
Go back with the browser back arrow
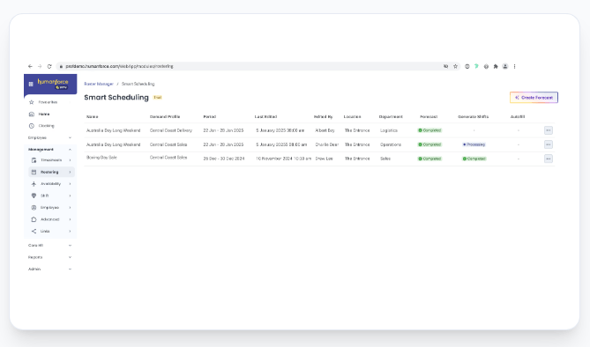tap(30, 66)
